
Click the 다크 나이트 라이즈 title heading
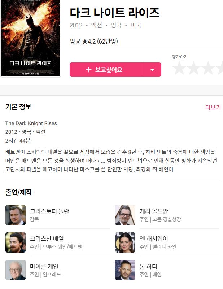(x=114, y=13)
